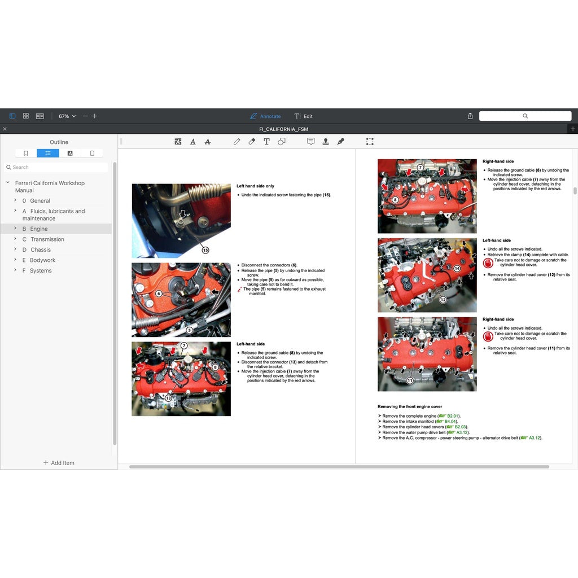Open a new tab with the plus button
The width and height of the screenshot is (578, 578).
coord(572,129)
